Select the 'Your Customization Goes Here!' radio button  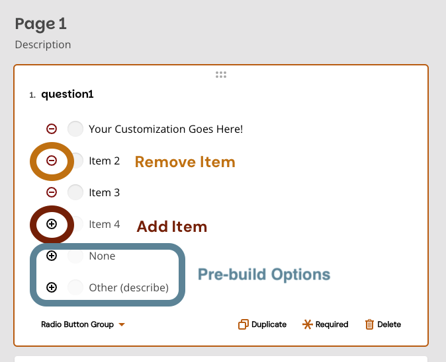[75, 129]
